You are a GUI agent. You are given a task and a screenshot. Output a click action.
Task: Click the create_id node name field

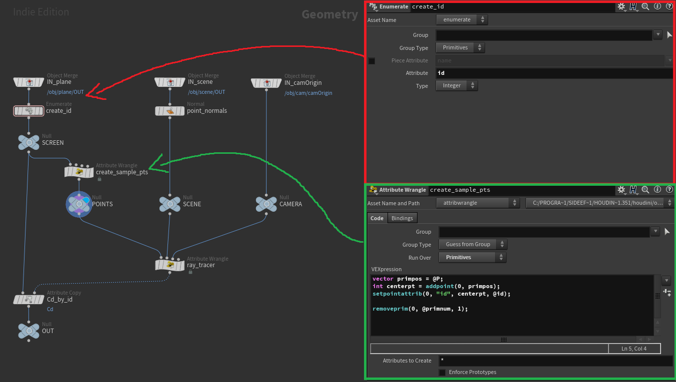[x=512, y=6]
